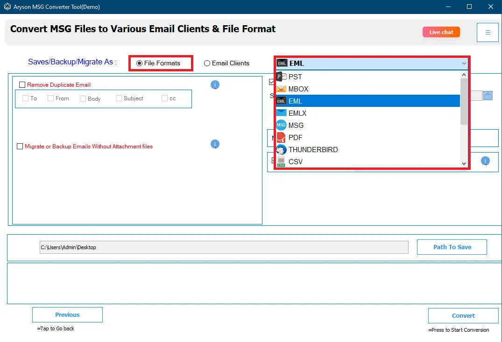The image size is (502, 342).
Task: Open Live chat
Action: (x=441, y=32)
